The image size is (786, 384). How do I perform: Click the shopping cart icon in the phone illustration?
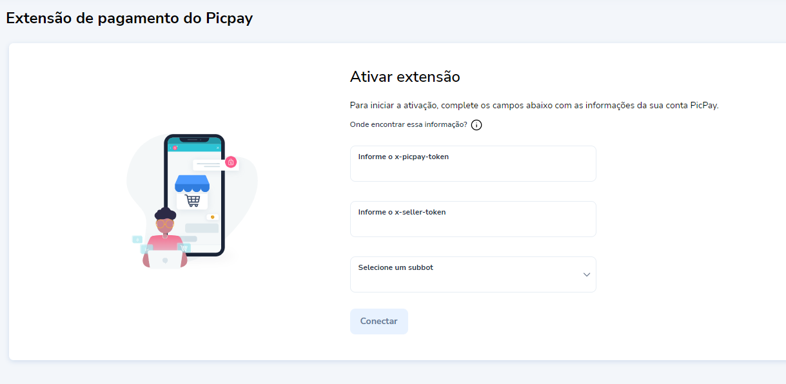192,200
